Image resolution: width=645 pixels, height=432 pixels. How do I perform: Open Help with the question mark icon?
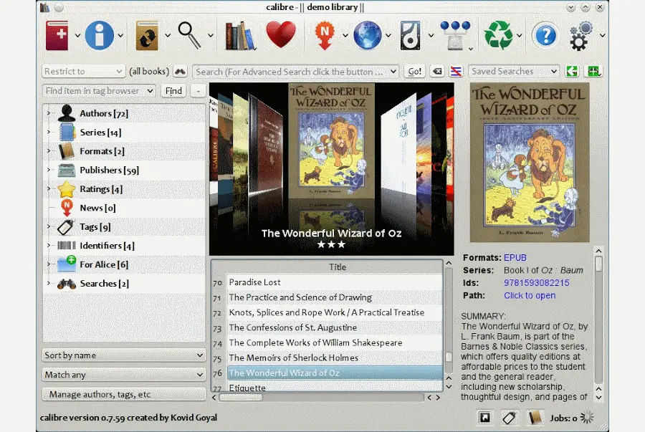point(545,36)
